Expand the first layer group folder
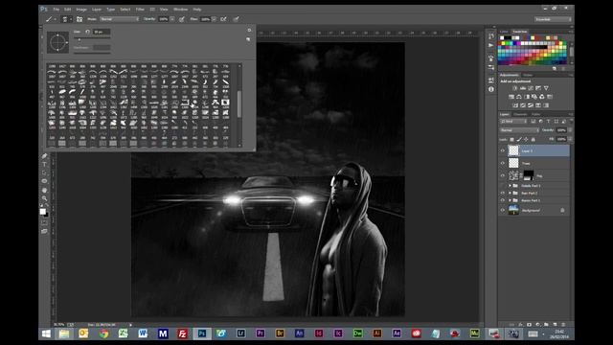 (510, 186)
